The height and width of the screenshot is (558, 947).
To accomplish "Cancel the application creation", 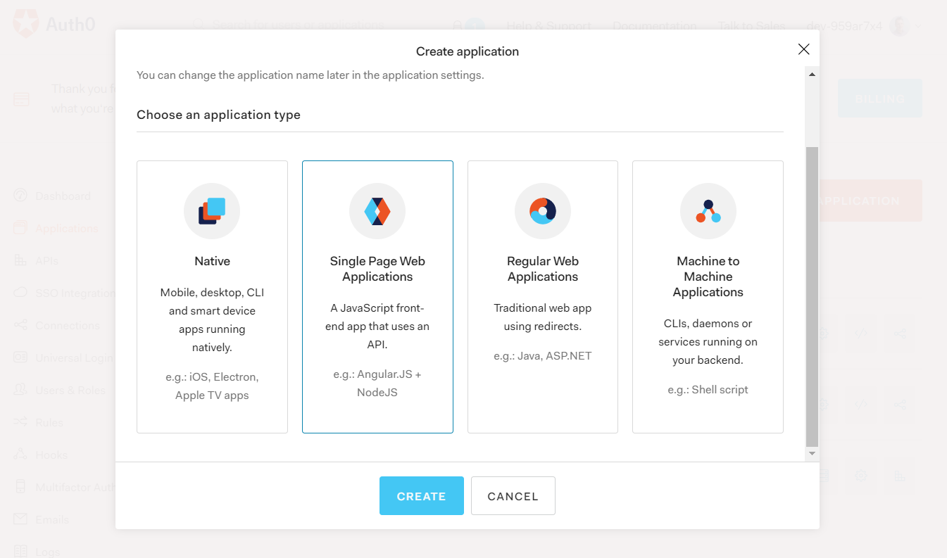I will pyautogui.click(x=513, y=496).
